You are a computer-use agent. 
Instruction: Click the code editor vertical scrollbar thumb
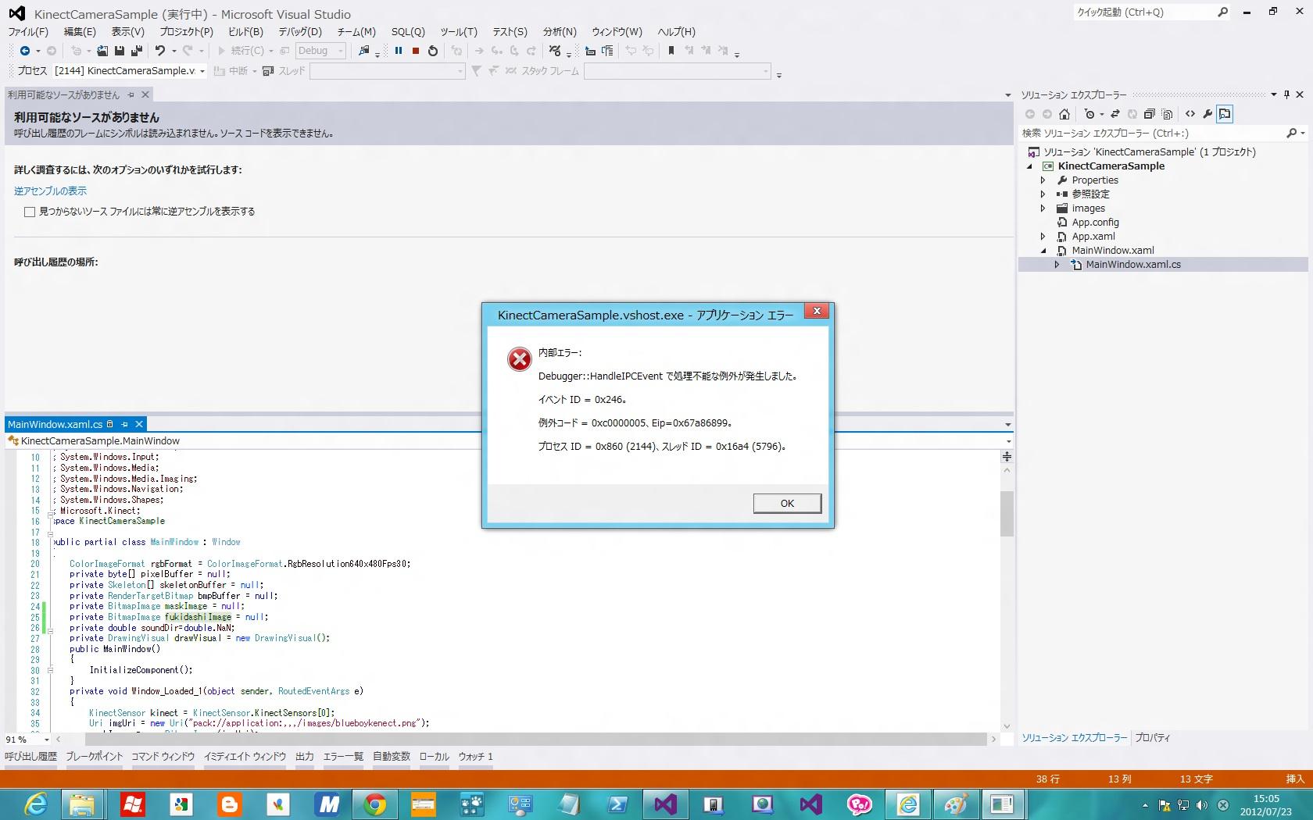click(1007, 513)
